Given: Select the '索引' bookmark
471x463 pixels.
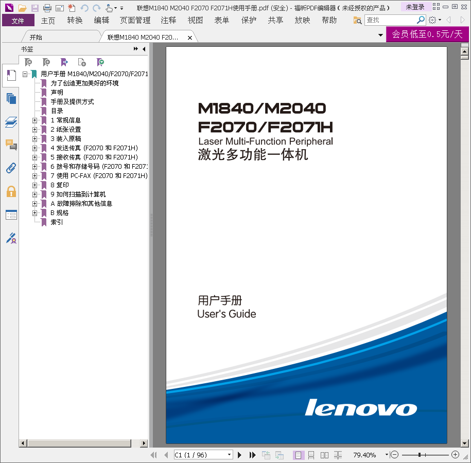Looking at the screenshot, I should pyautogui.click(x=57, y=222).
